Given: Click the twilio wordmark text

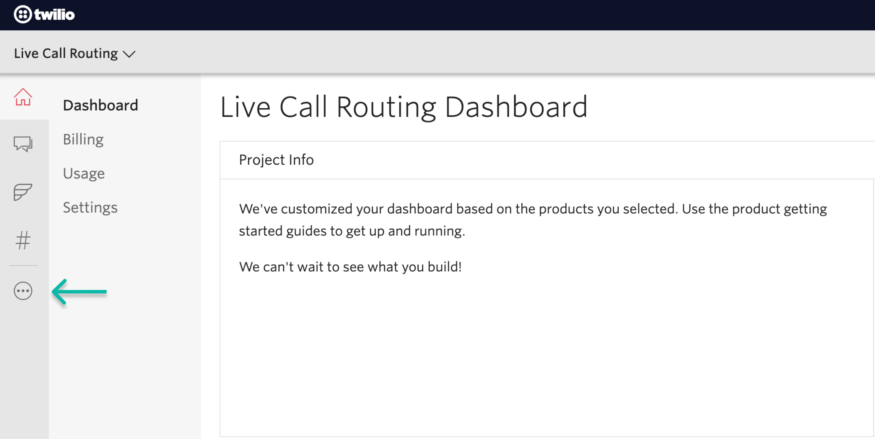Looking at the screenshot, I should [54, 15].
